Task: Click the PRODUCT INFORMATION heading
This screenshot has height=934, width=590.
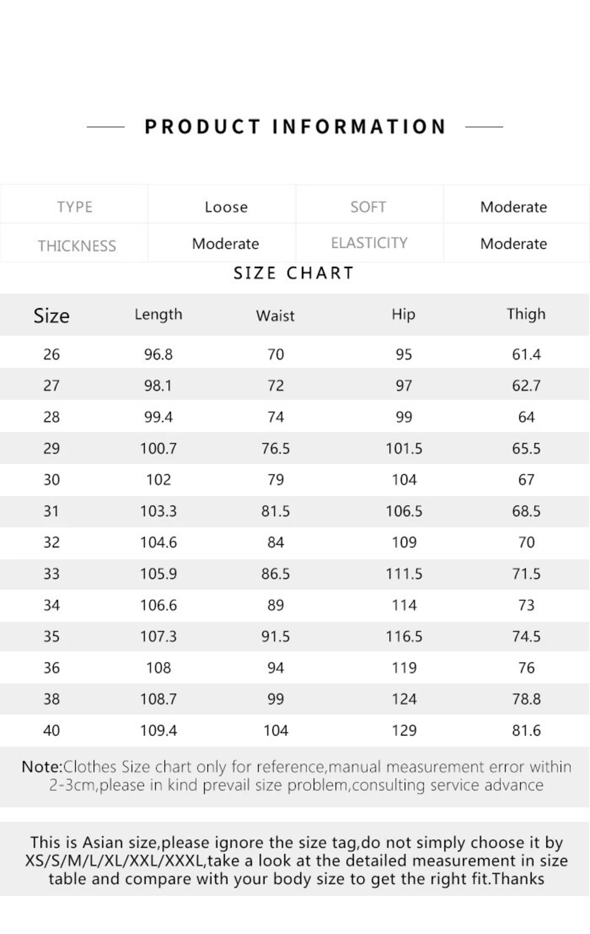Action: click(295, 127)
